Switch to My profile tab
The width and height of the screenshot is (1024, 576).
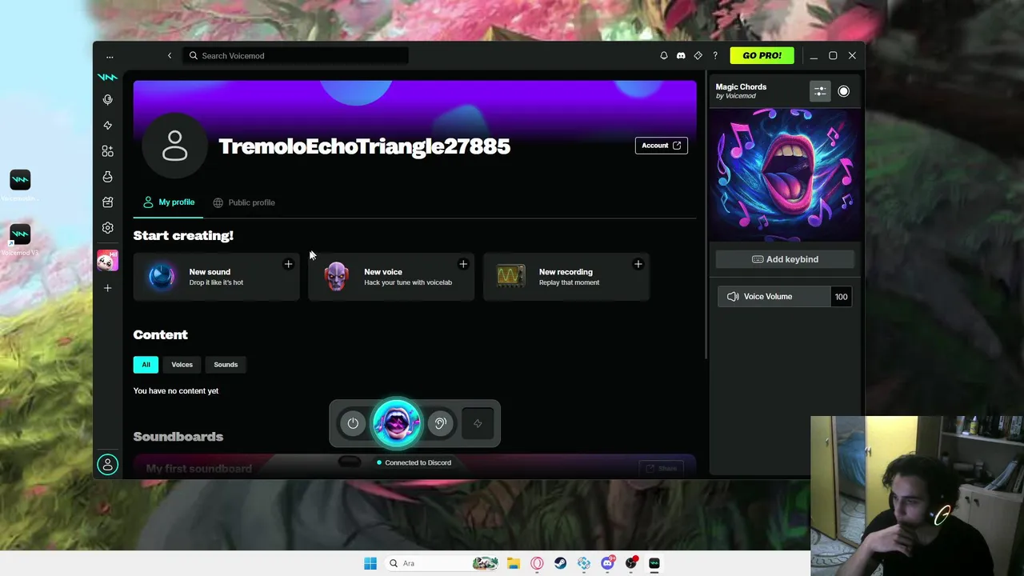point(169,202)
